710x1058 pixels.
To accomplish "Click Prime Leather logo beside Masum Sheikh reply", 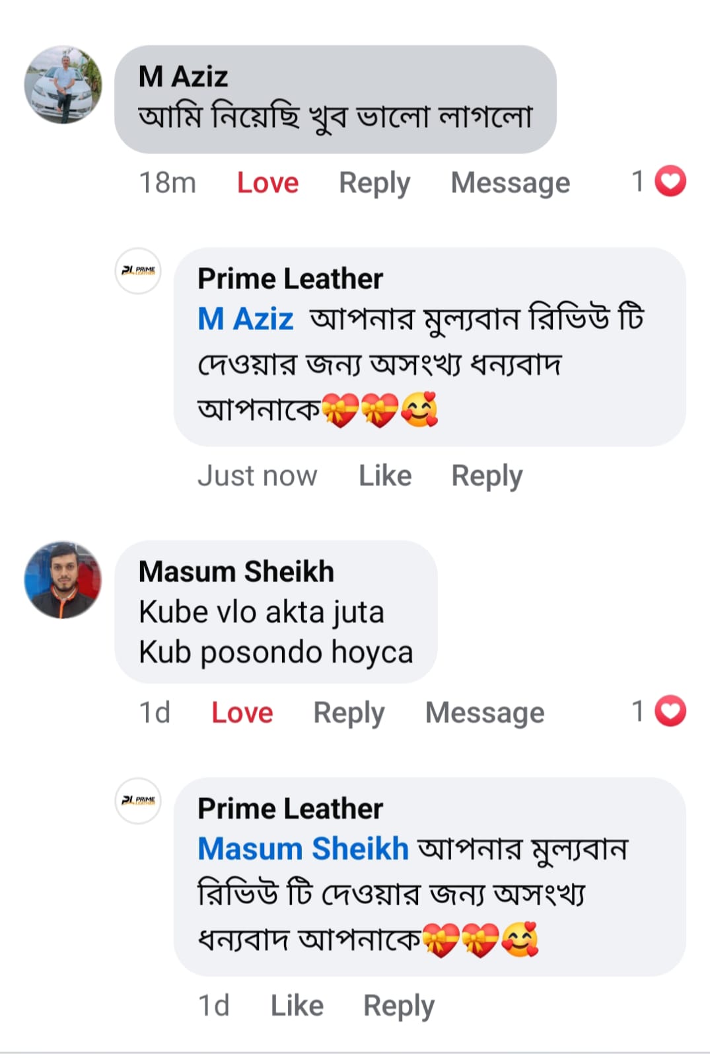I will [x=138, y=800].
